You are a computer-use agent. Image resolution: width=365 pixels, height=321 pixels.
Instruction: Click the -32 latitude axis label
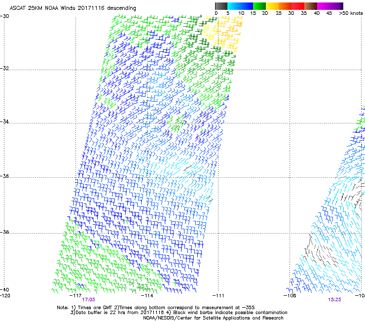[x=4, y=68]
